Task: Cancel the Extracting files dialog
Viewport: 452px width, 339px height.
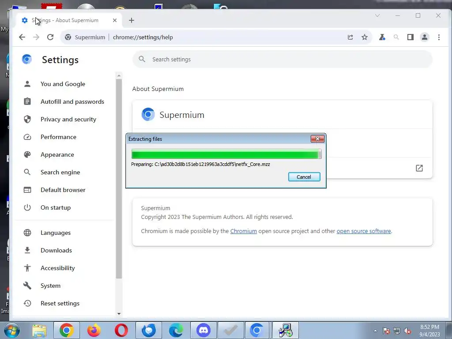Action: pyautogui.click(x=304, y=177)
